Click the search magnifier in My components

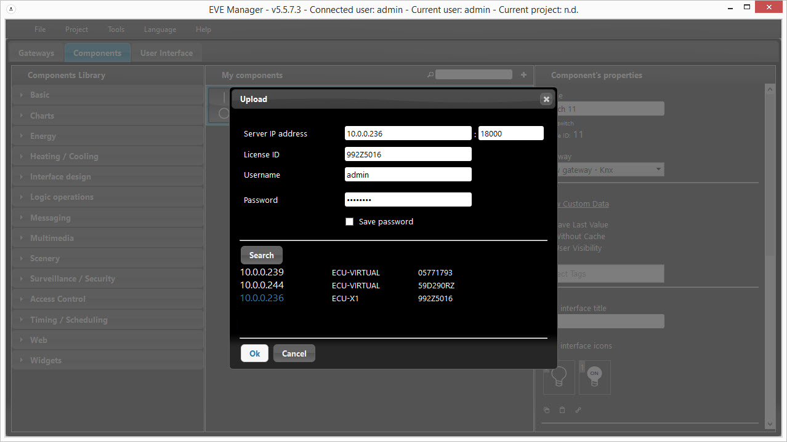[x=430, y=75]
